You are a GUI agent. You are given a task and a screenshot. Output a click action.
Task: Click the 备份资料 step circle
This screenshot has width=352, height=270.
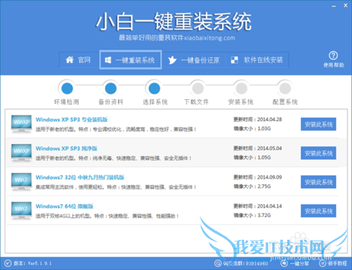(x=111, y=89)
